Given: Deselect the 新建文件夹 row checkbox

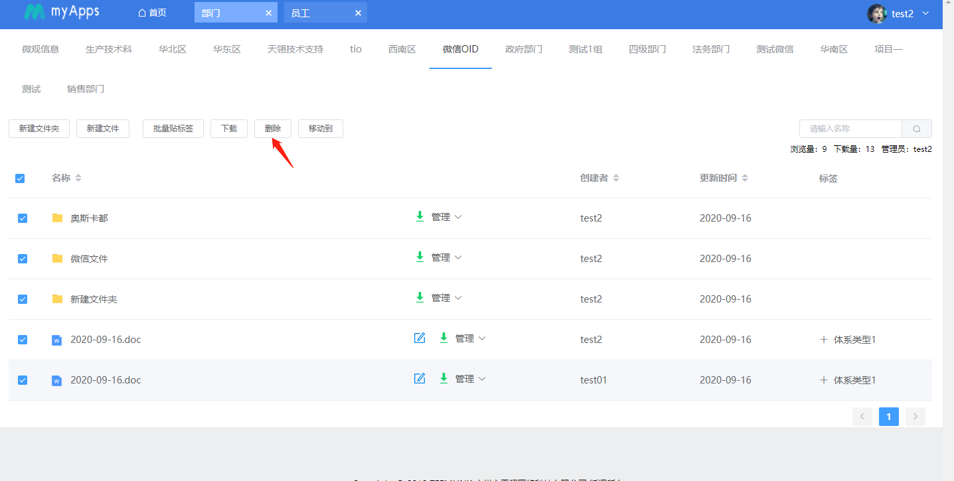Looking at the screenshot, I should (23, 299).
